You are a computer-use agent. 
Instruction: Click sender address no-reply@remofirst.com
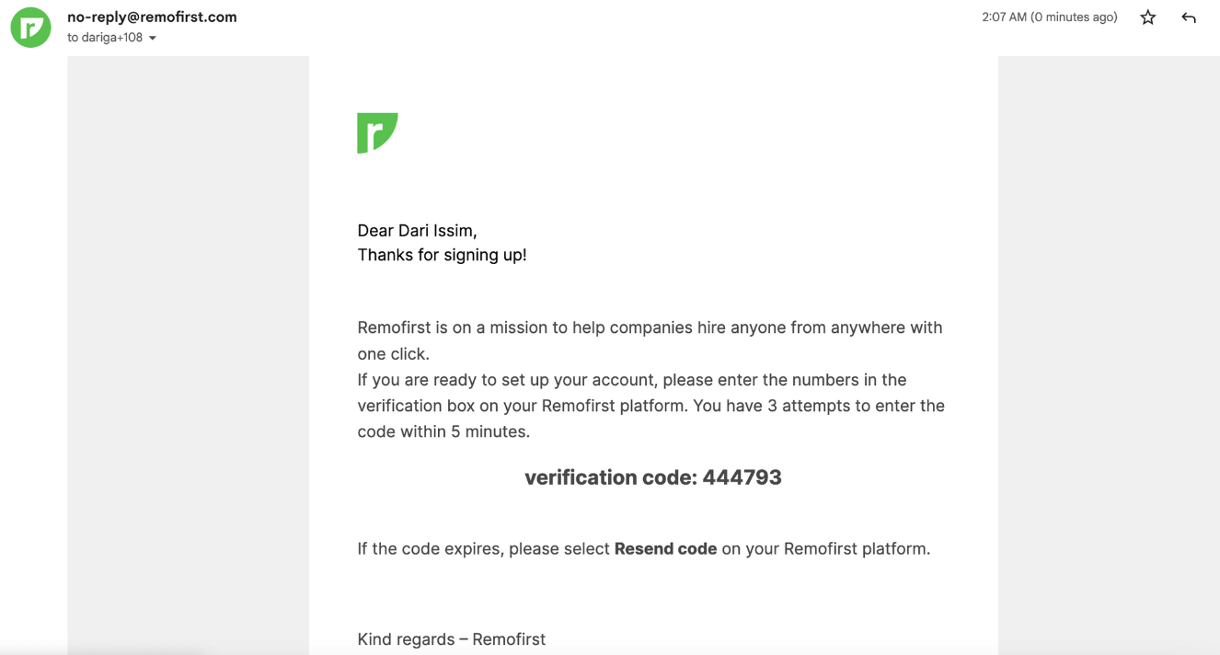152,17
